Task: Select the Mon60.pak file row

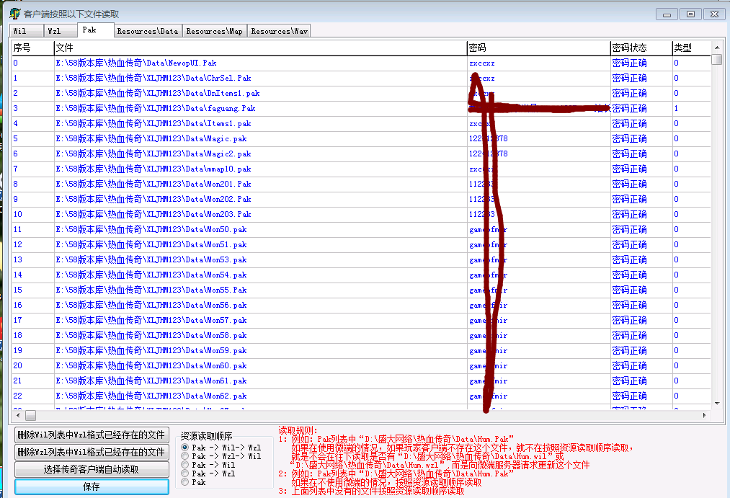Action: (x=361, y=365)
